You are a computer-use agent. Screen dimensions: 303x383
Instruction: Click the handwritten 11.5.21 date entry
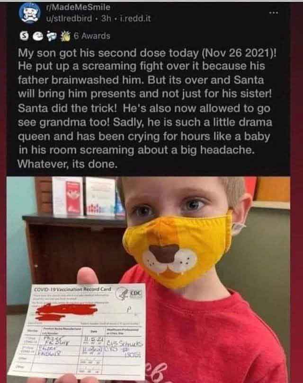91,339
